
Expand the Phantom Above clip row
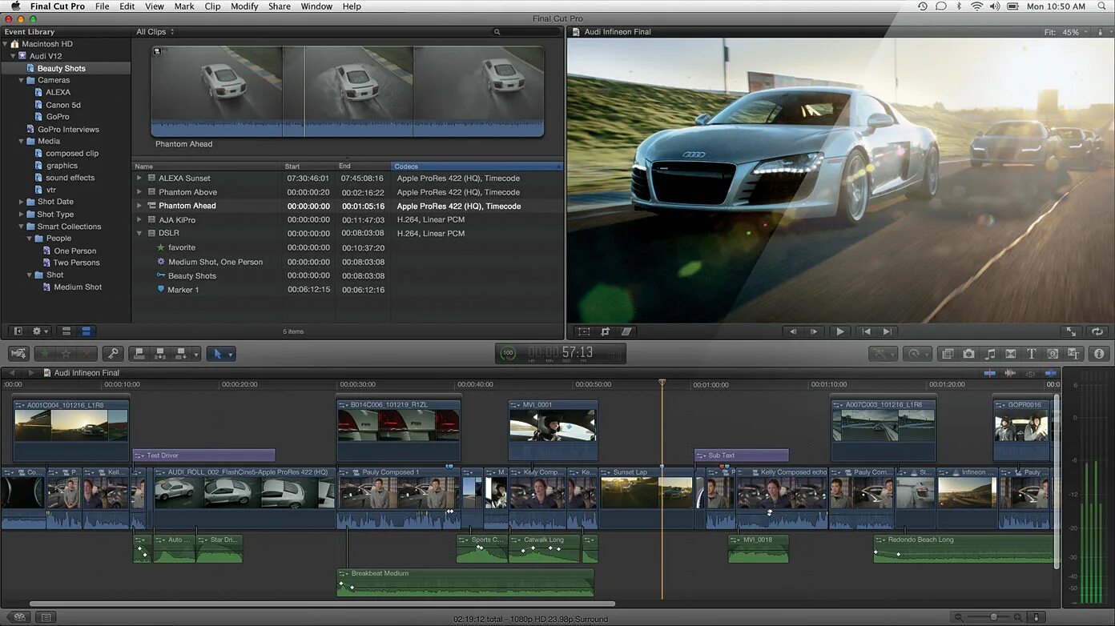[x=139, y=192]
